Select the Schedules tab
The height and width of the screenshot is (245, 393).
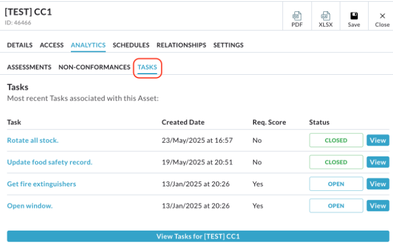[x=131, y=45]
